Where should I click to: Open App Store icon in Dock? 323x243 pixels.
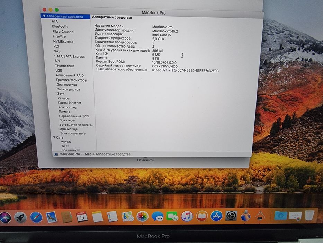(x=216, y=216)
